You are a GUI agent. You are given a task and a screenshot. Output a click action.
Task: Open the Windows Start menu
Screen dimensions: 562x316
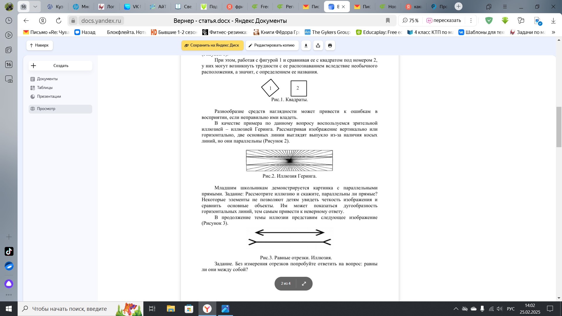pos(8,309)
